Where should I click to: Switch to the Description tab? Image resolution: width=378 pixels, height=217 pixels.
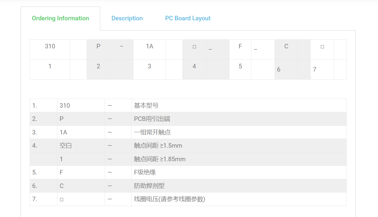click(x=127, y=18)
